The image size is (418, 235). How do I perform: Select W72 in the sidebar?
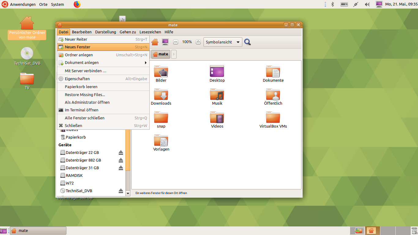click(x=67, y=183)
